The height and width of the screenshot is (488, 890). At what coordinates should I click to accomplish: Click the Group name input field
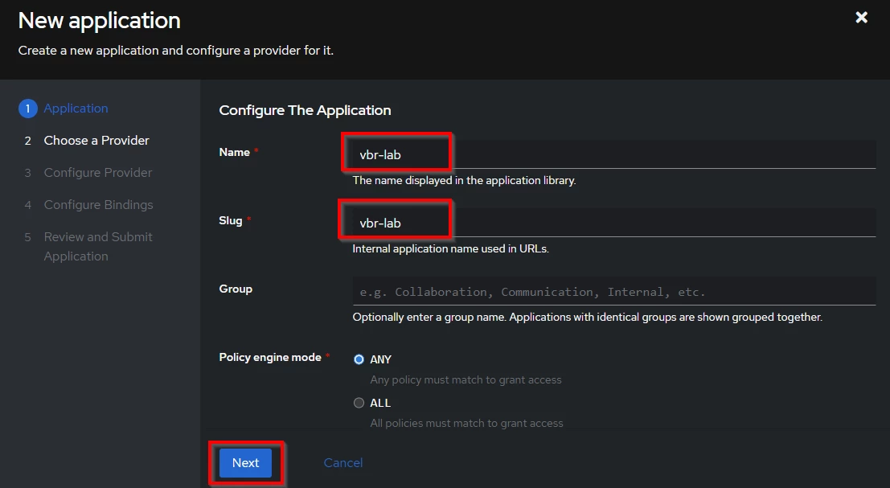click(x=613, y=291)
